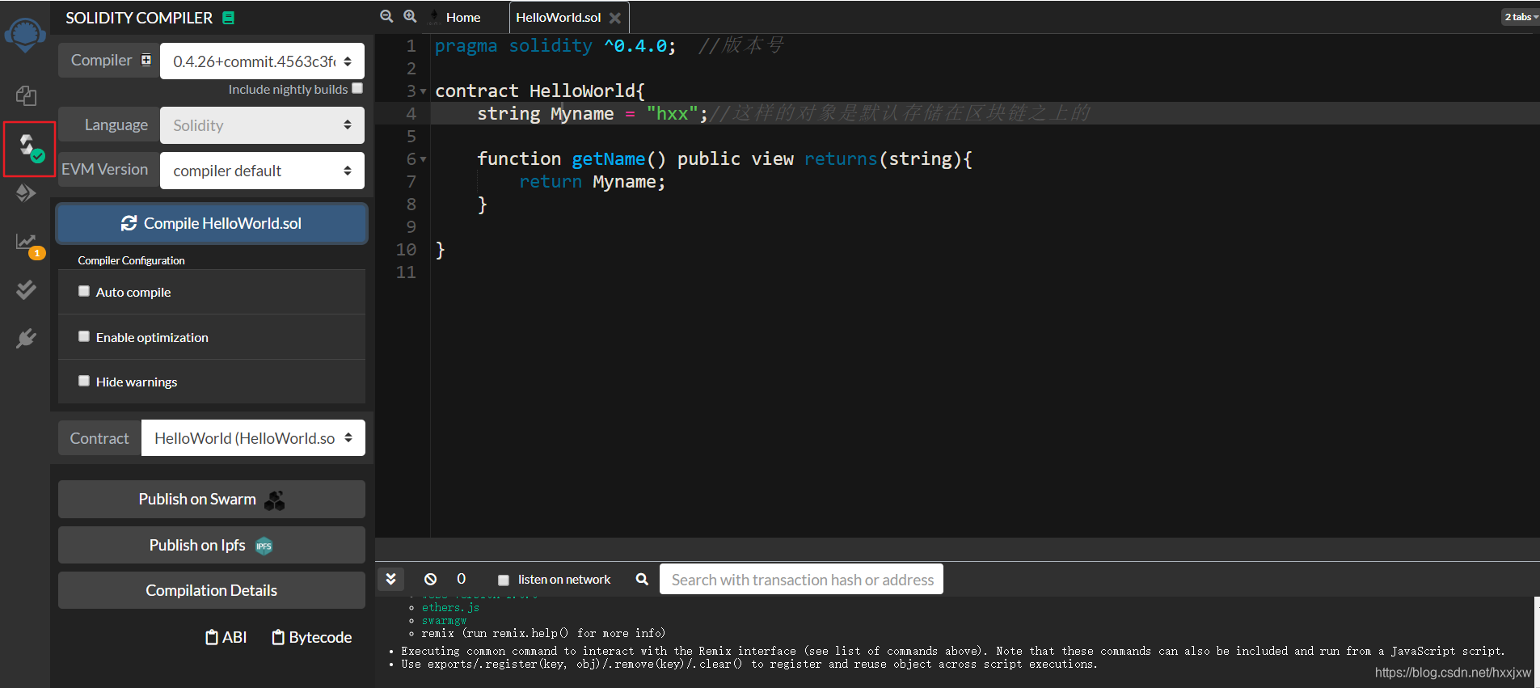1540x688 pixels.
Task: Open the File Explorers sidebar icon
Action: pyautogui.click(x=26, y=96)
